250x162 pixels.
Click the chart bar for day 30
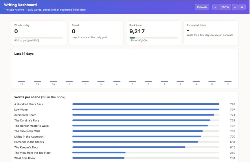pos(53,82)
